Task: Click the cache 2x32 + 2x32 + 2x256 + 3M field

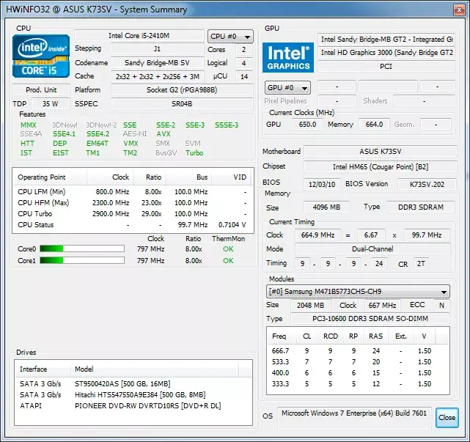Action: coord(158,77)
